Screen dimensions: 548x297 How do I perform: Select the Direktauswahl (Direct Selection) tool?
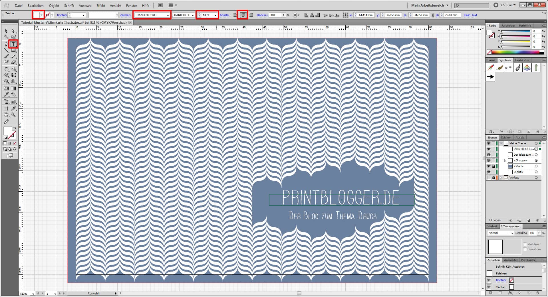tap(13, 31)
